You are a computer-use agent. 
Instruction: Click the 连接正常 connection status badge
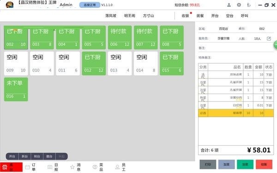(x=90, y=5)
